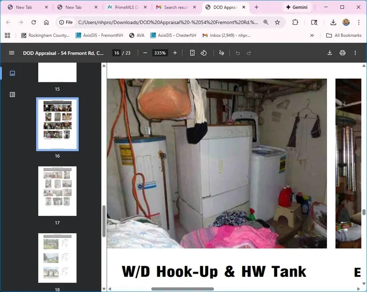The width and height of the screenshot is (367, 292).
Task: Toggle the PDF sidebar menu button
Action: (12, 53)
